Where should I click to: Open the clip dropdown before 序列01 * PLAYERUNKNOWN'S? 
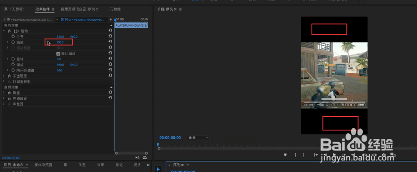coord(57,20)
